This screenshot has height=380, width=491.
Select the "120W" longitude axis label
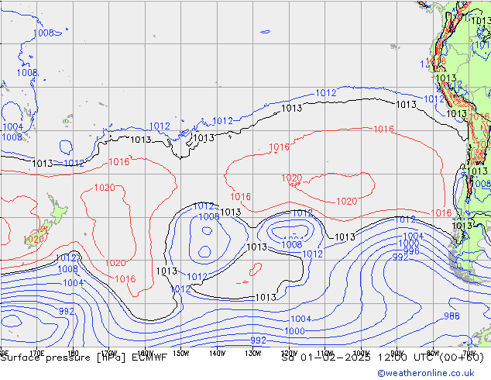tap(289, 352)
